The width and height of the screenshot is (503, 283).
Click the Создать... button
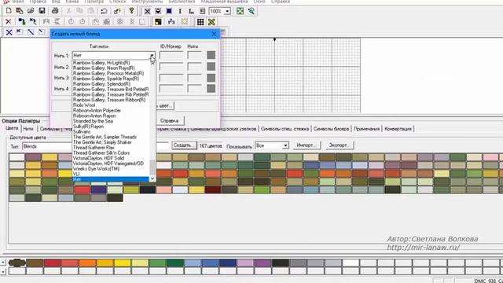(184, 145)
